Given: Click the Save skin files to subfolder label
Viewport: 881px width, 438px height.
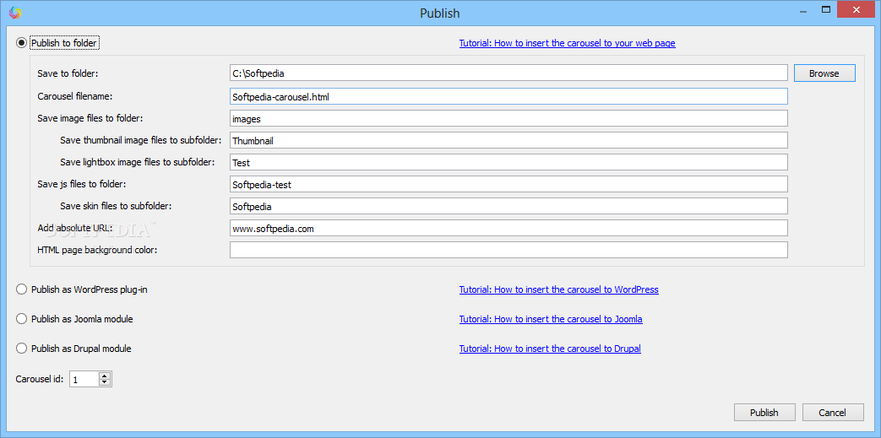Looking at the screenshot, I should click(x=116, y=206).
